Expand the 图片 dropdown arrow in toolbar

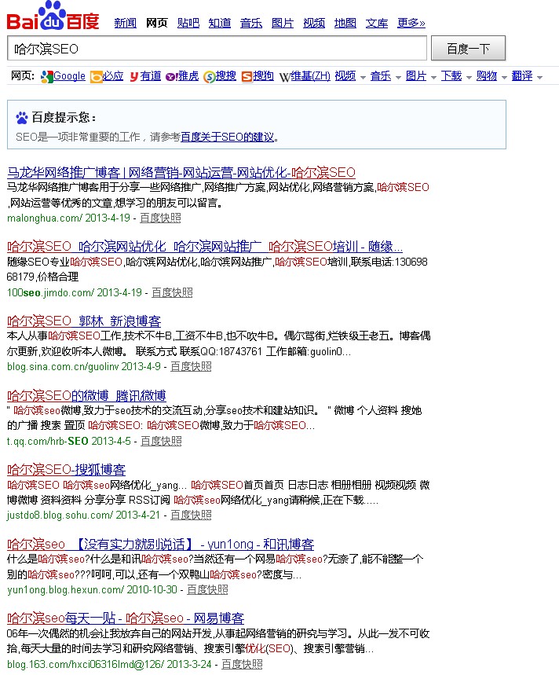pos(433,78)
